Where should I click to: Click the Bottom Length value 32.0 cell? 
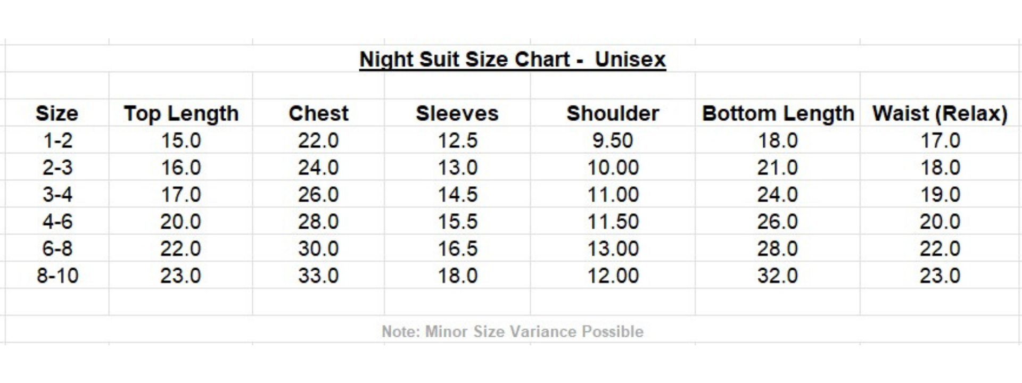tap(778, 276)
